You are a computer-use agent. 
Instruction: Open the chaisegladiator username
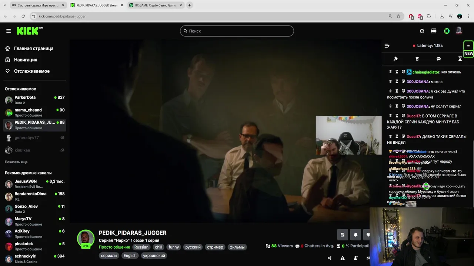(426, 72)
